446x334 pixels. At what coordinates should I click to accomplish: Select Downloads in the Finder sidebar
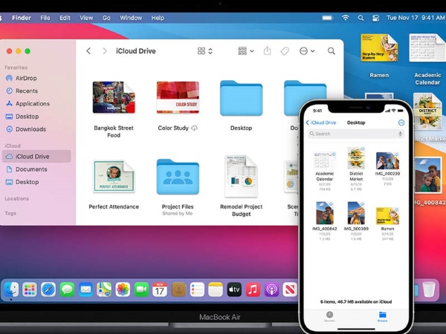(x=30, y=129)
